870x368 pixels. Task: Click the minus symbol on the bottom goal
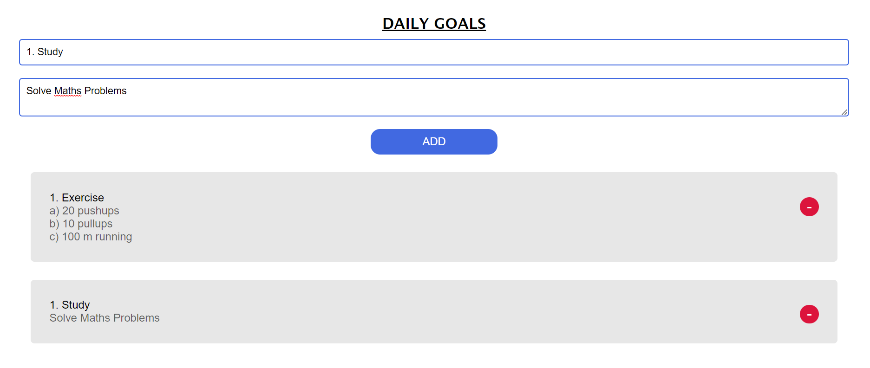[809, 314]
